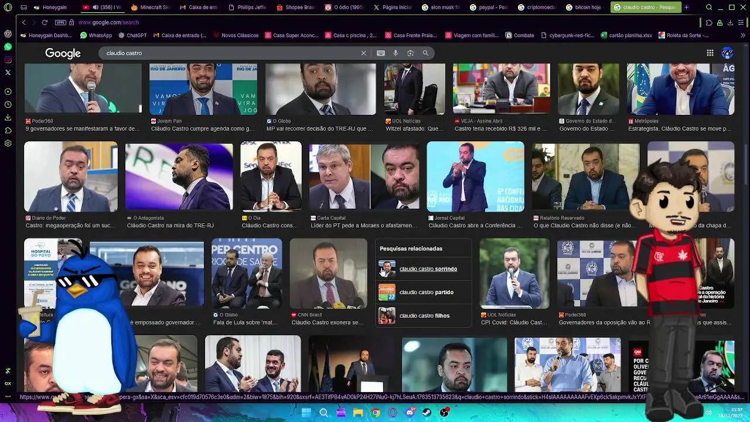
Task: Open OBS Studio from the taskbar
Action: 445,413
